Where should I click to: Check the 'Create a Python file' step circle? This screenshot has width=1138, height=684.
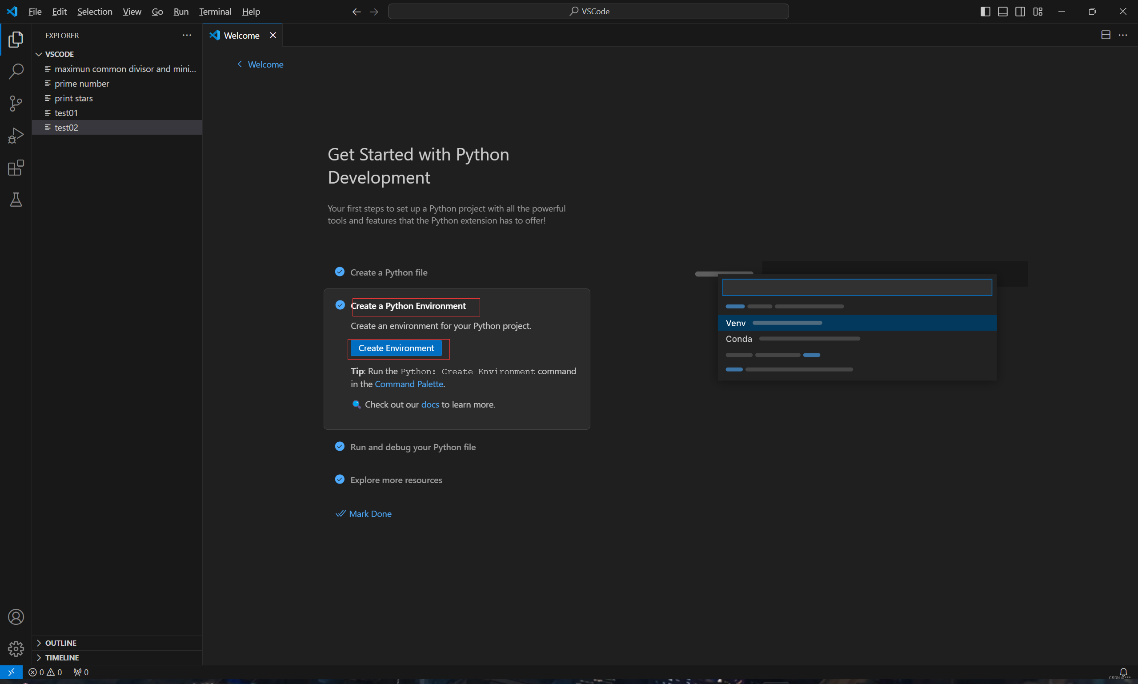(x=340, y=272)
